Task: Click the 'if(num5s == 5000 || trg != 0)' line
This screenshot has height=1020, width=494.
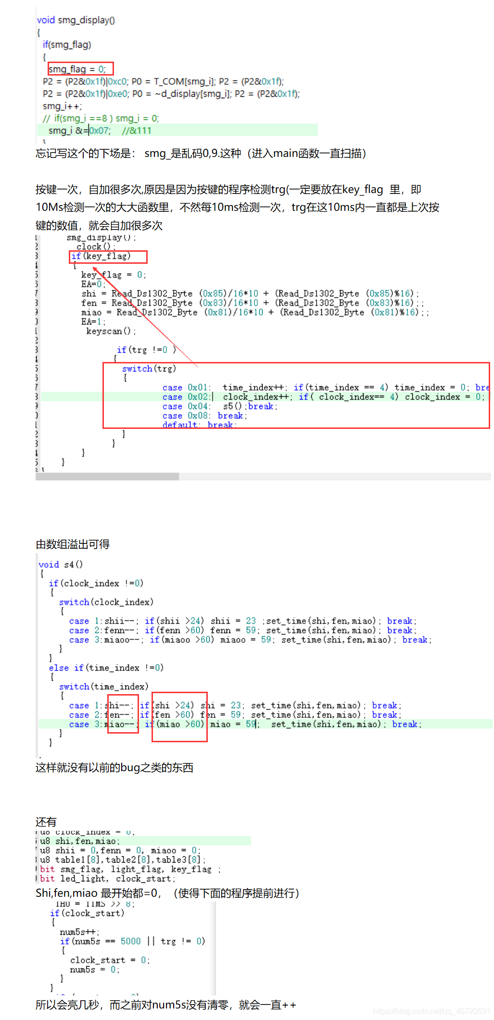Action: pos(133,942)
